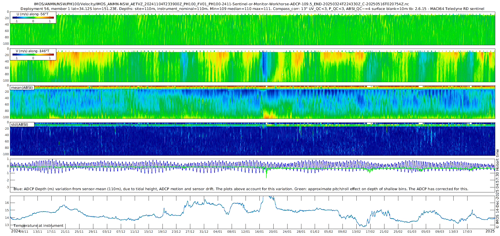
Task: Select the 13/02 date tick label
Action: point(356,232)
